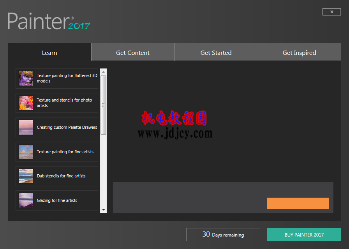Click the BUY PAINTER 2017 button

point(304,235)
